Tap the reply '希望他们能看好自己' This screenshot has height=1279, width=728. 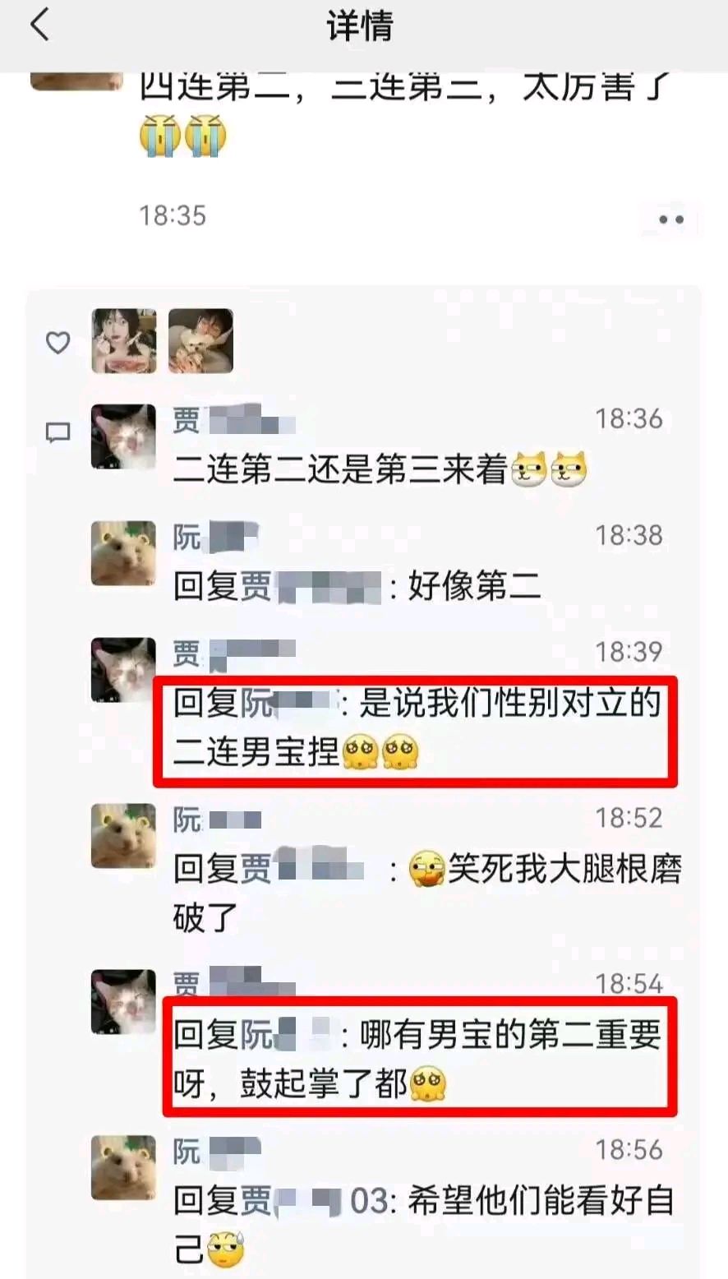coord(424,1226)
